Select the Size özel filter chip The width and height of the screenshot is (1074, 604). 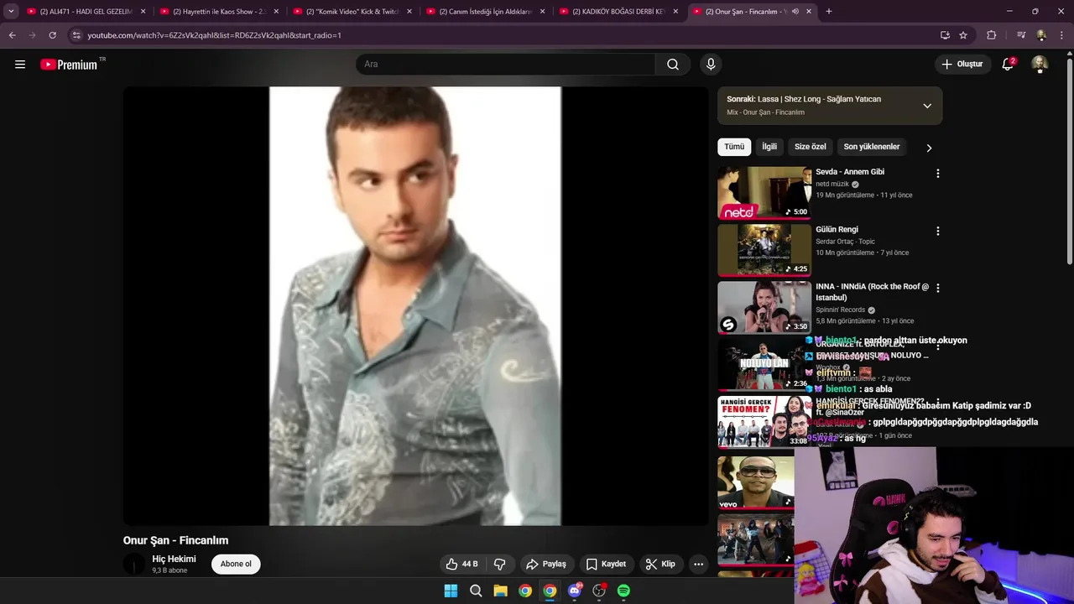(811, 147)
